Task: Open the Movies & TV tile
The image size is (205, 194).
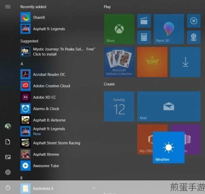Action: [x=144, y=21]
